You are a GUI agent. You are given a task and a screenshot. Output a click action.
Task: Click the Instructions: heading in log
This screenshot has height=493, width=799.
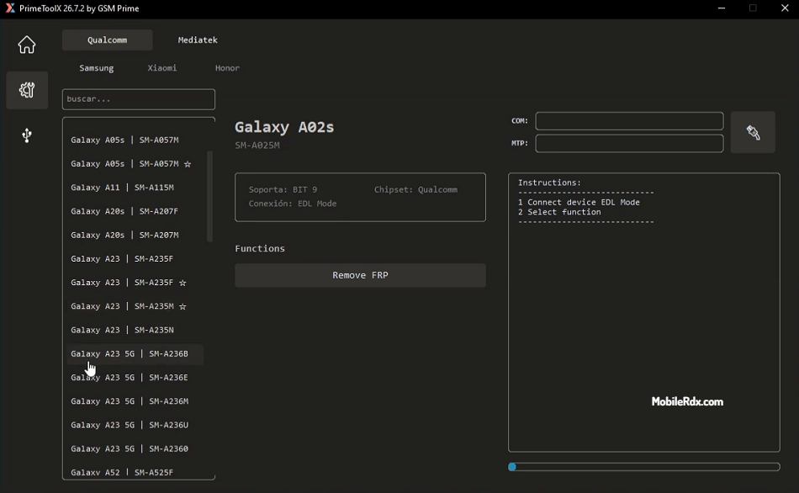pos(549,183)
